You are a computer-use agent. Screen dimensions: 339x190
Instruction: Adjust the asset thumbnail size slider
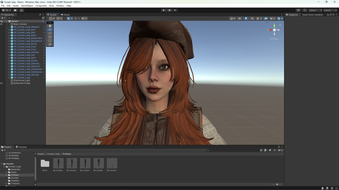pos(277,184)
